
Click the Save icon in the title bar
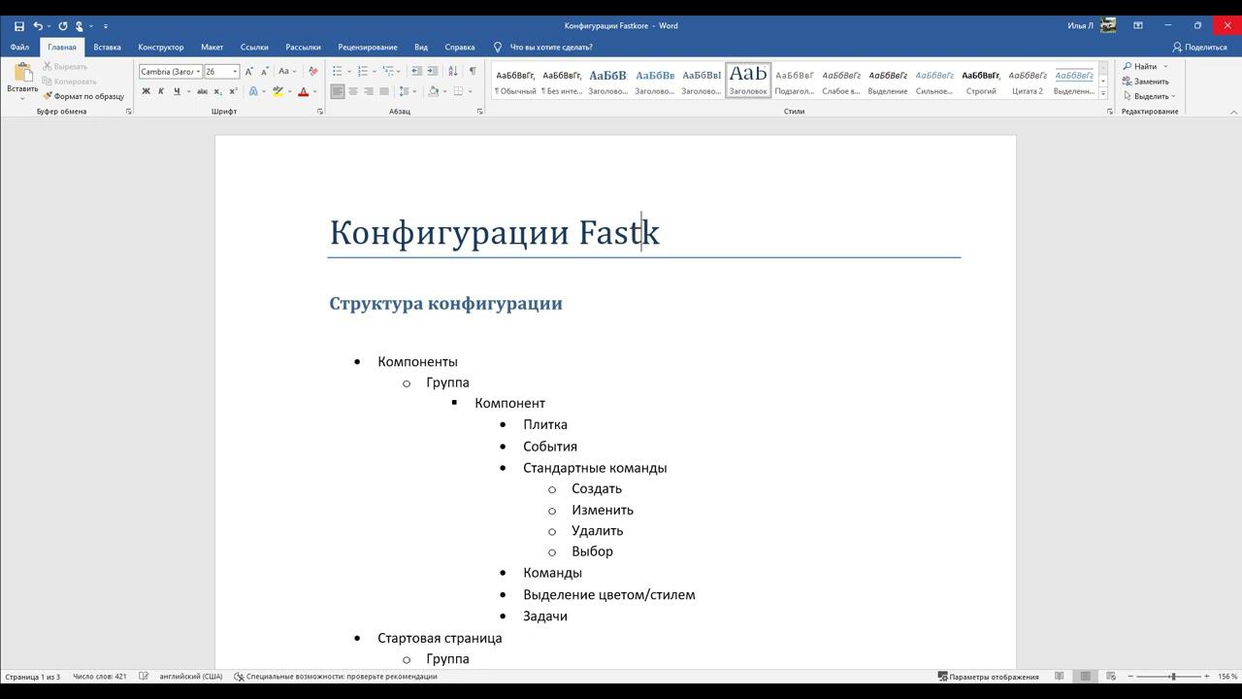[18, 26]
